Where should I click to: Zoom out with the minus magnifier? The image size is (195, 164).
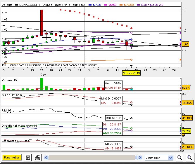(180, 158)
